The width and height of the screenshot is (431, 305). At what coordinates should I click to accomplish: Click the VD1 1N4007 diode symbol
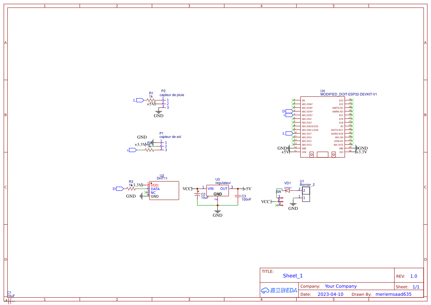(287, 190)
